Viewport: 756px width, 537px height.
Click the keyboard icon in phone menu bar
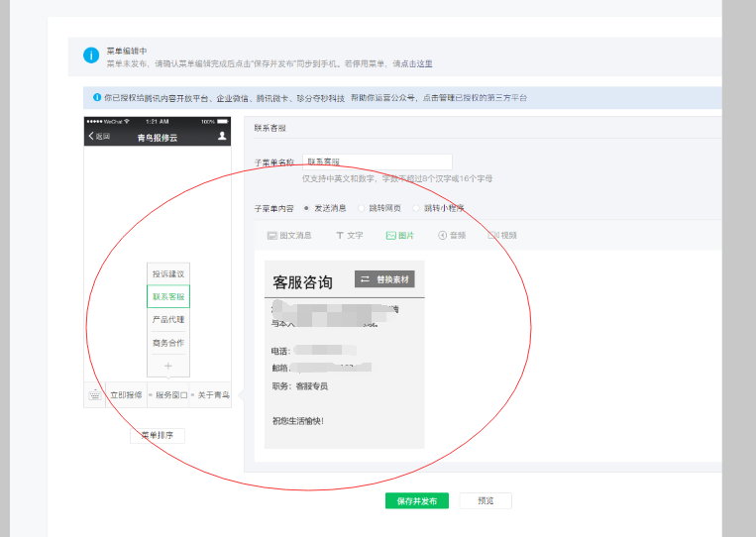point(94,395)
